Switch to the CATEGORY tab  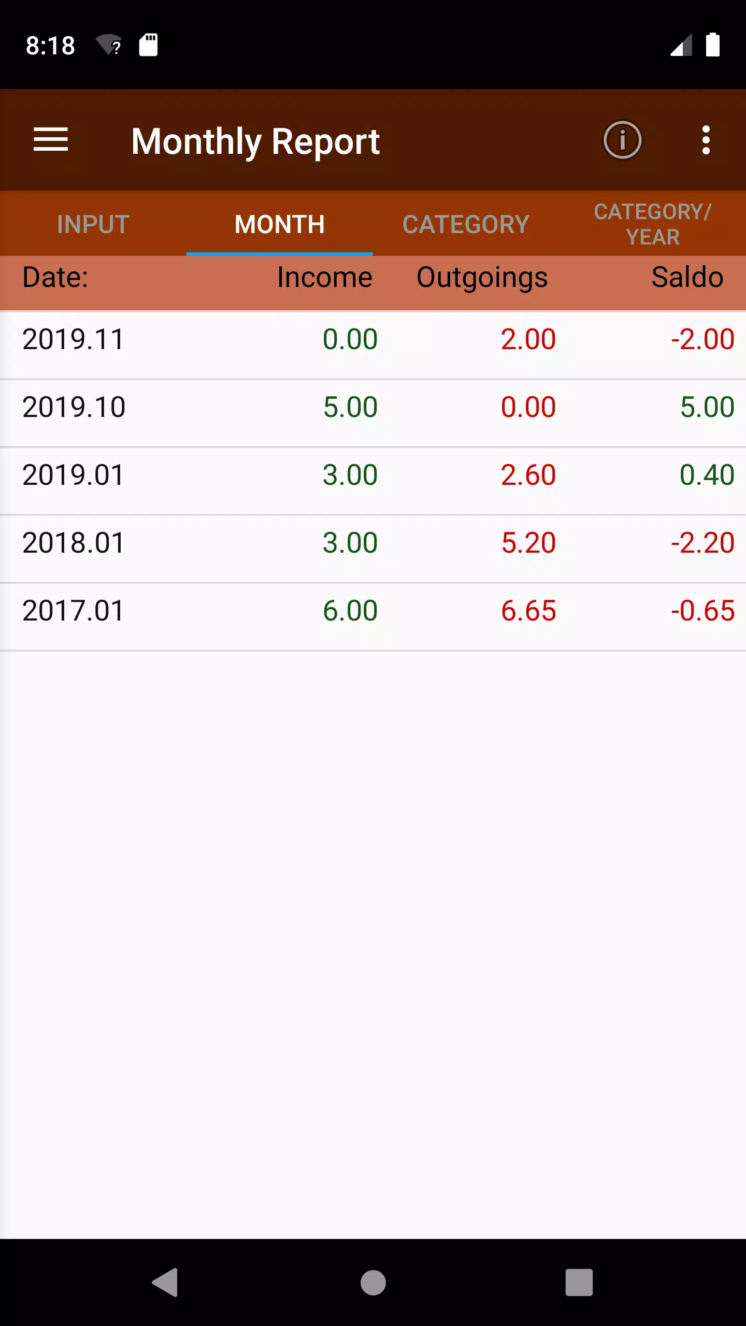click(466, 224)
